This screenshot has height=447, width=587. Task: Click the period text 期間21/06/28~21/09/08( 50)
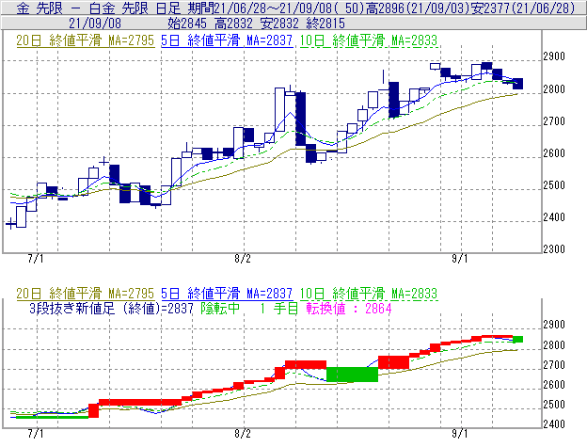pyautogui.click(x=276, y=8)
